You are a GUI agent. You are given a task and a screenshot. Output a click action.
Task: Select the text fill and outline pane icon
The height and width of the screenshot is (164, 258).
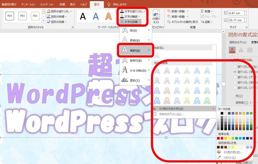pos(232,50)
